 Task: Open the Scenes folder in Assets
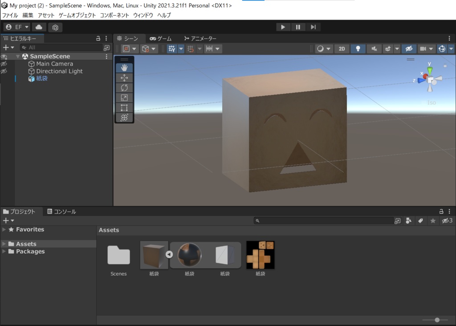[x=118, y=255]
